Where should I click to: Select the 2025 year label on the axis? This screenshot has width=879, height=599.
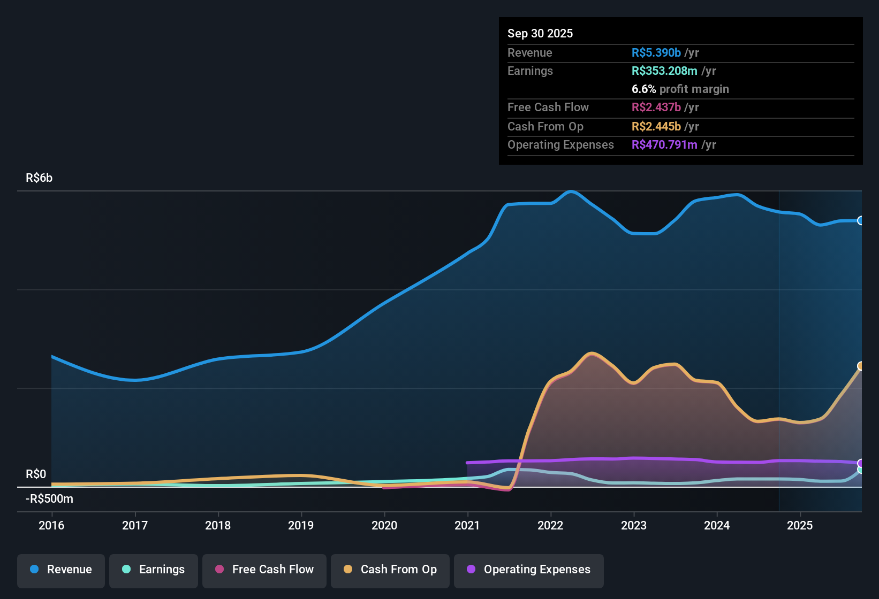[x=800, y=526]
